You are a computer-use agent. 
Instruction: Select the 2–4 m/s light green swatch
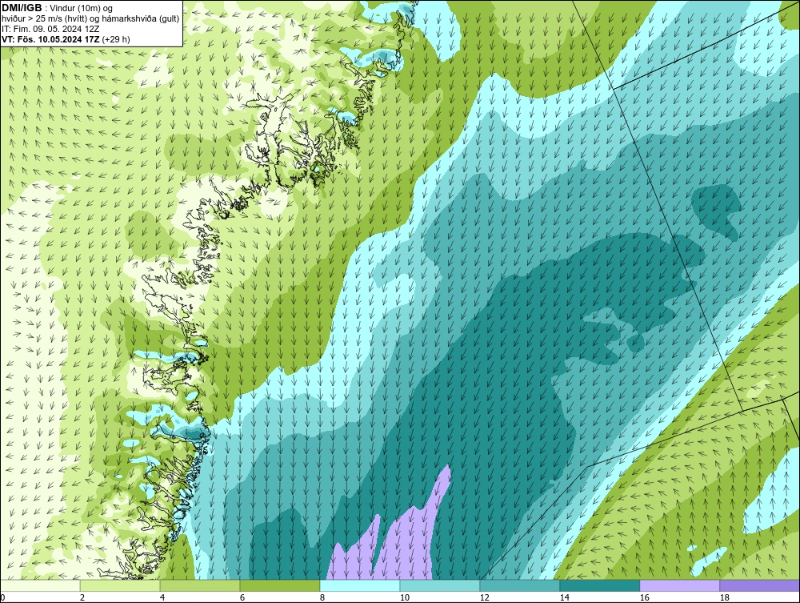pyautogui.click(x=120, y=585)
